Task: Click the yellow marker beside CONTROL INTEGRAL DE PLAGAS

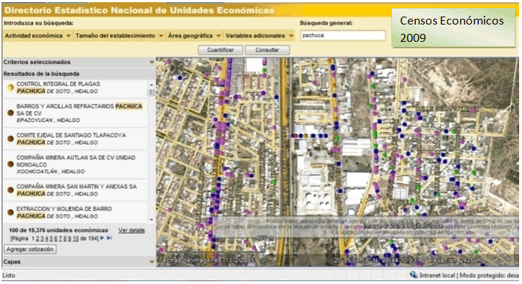Action: (11, 88)
